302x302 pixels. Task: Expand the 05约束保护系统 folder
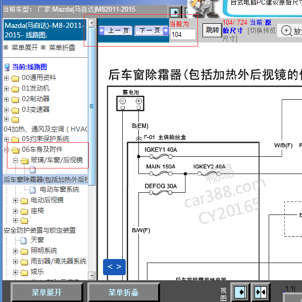pyautogui.click(x=6, y=139)
